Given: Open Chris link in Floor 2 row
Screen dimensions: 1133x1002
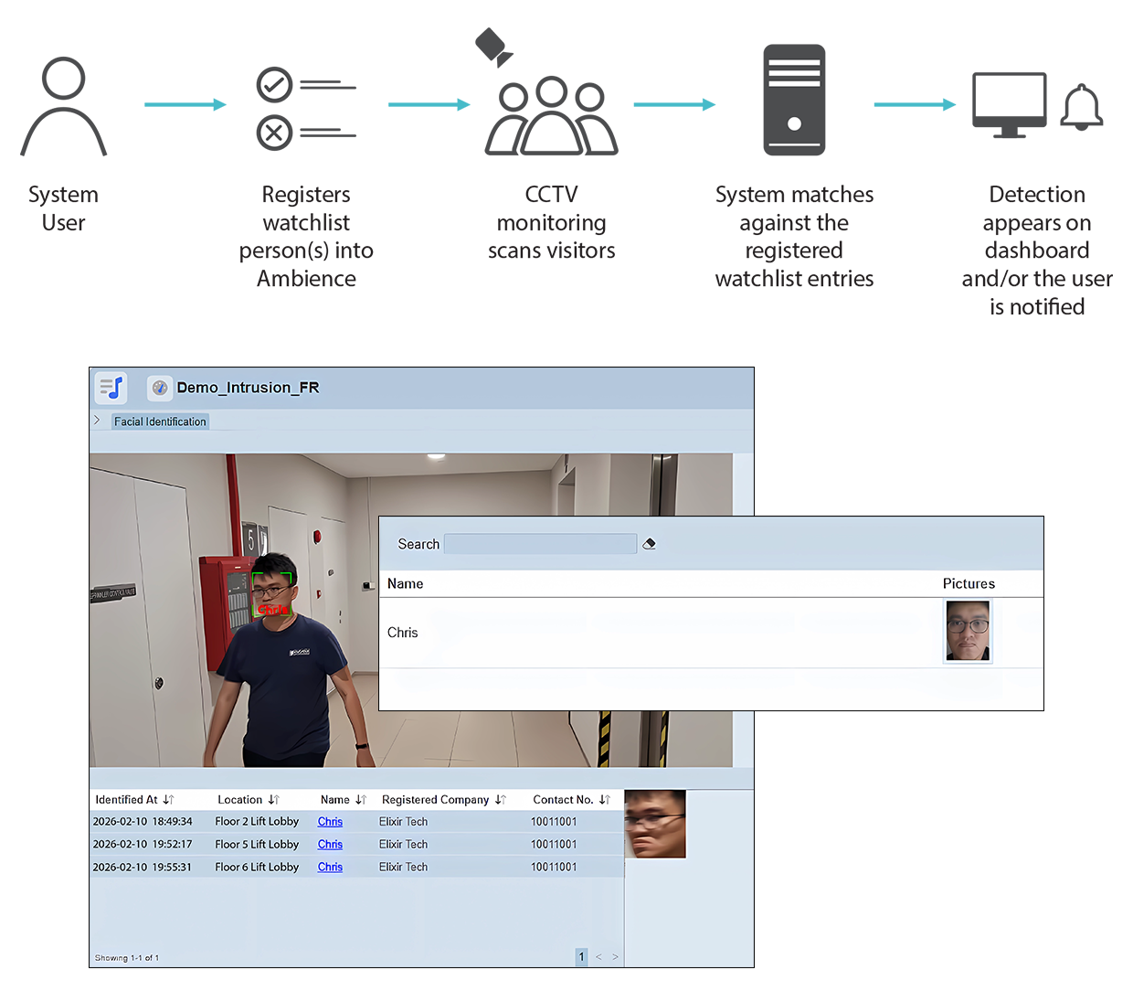Looking at the screenshot, I should click(330, 822).
